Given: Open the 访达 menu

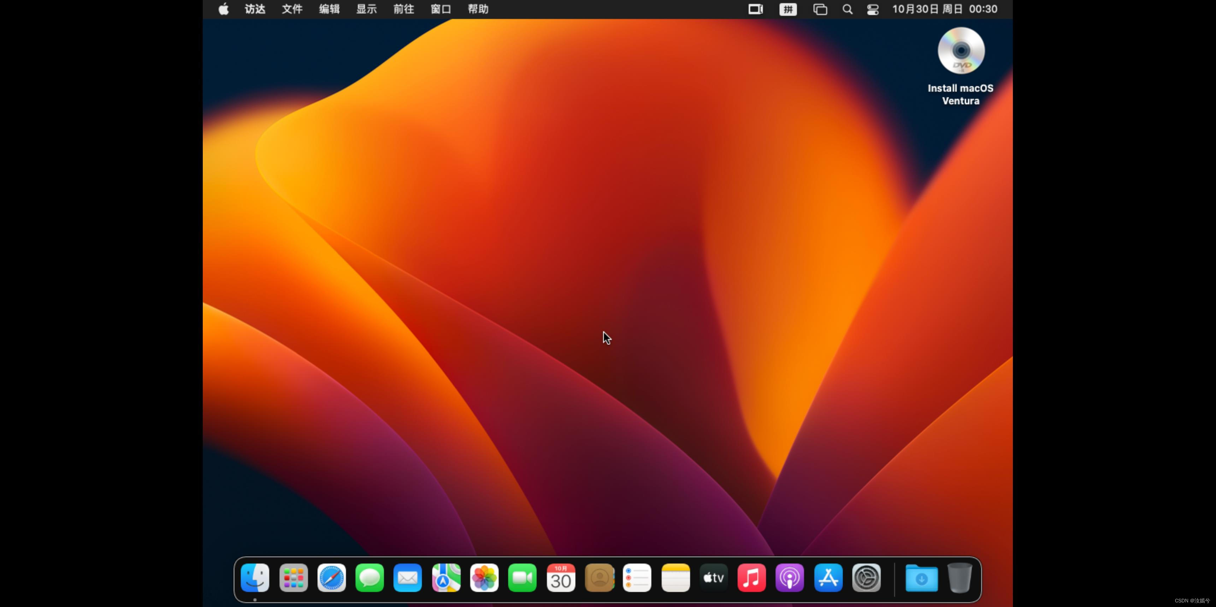Looking at the screenshot, I should (255, 9).
